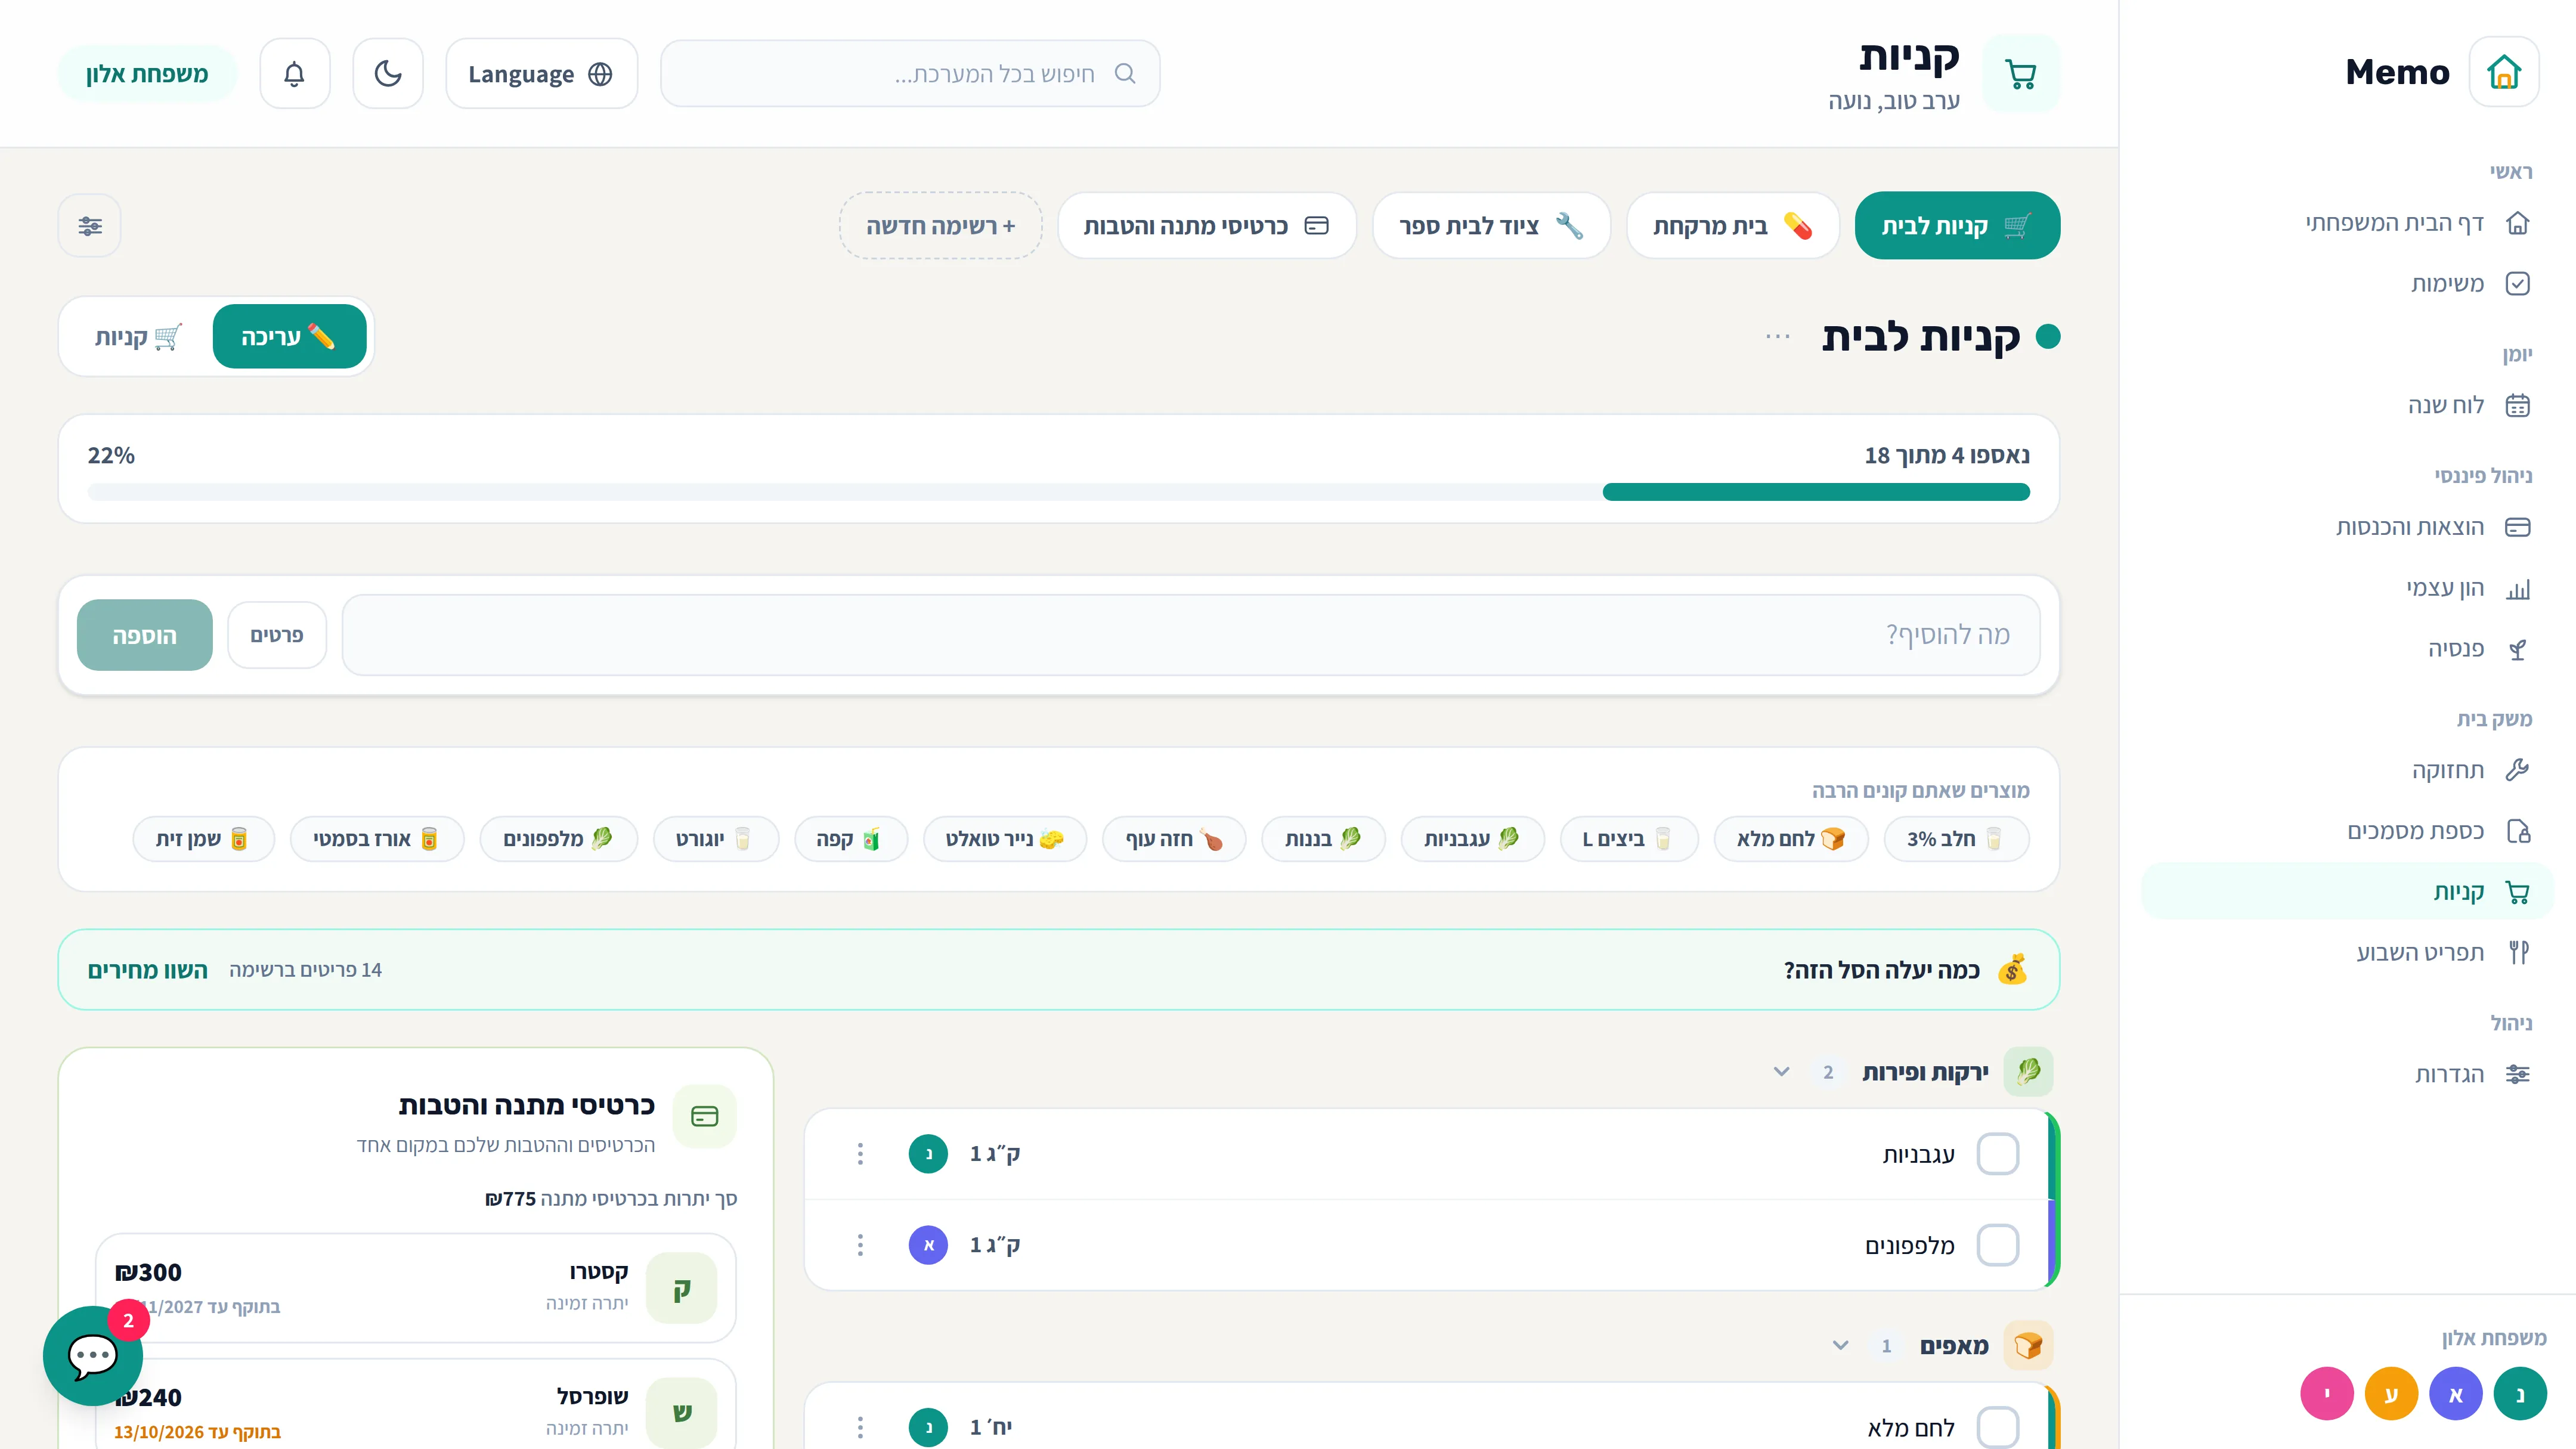2576x1449 pixels.
Task: Open the three-dot menu for מלפפונים
Action: coord(860,1245)
